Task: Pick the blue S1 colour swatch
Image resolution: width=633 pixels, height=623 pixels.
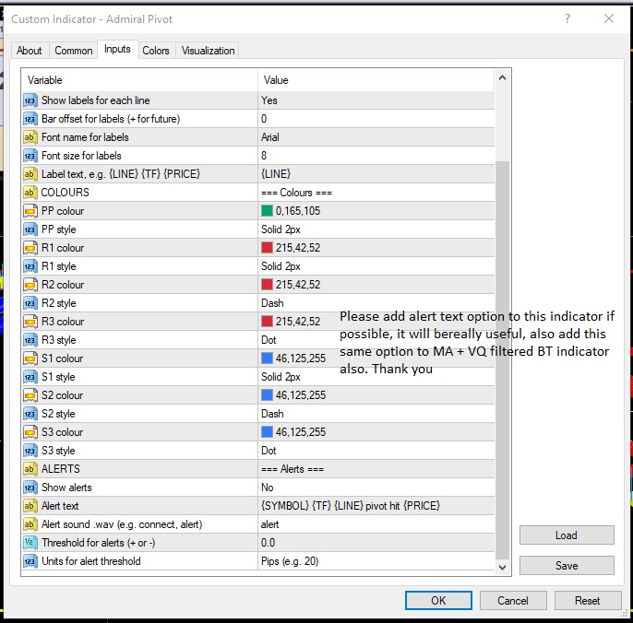Action: 267,359
